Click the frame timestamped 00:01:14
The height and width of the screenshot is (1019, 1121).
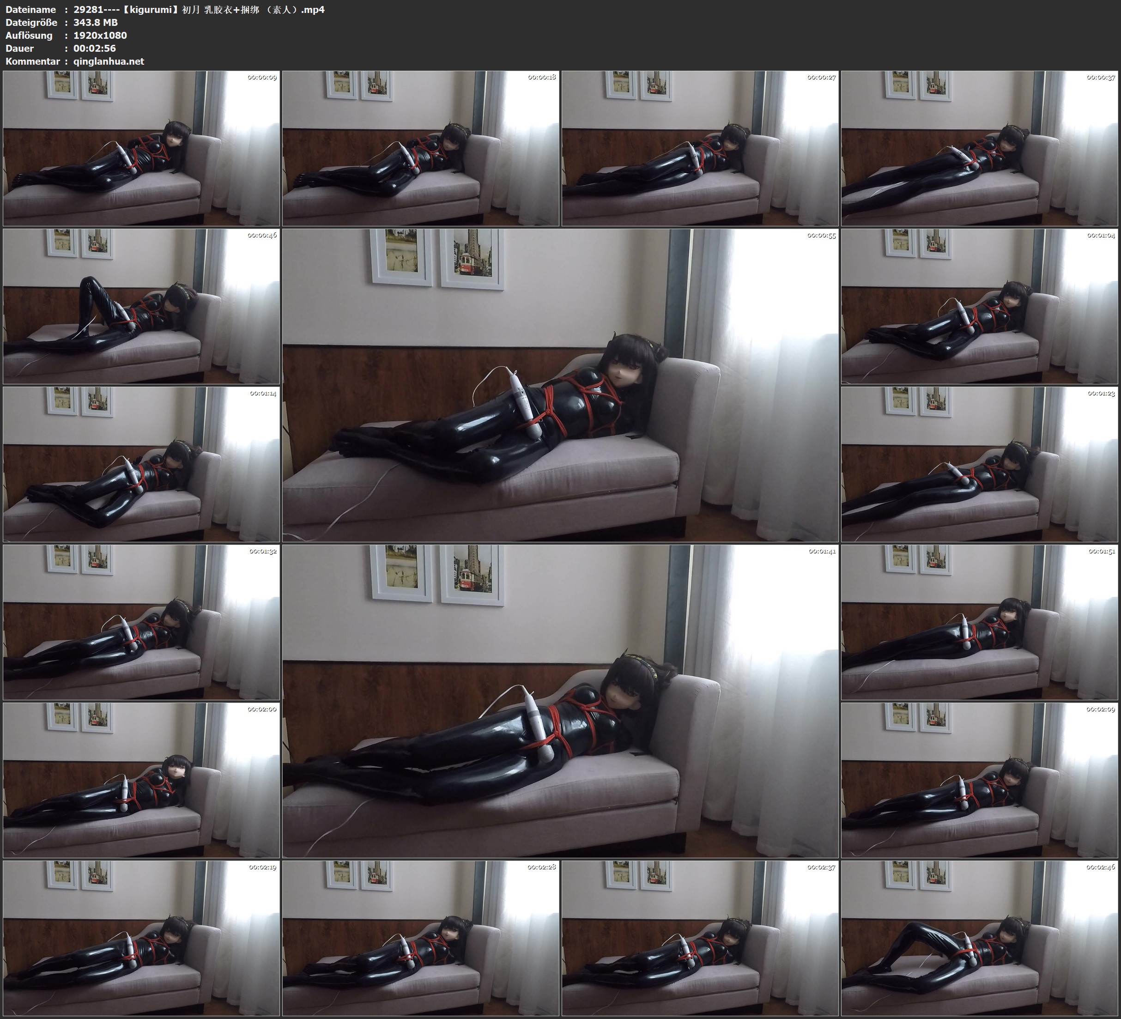pyautogui.click(x=141, y=464)
